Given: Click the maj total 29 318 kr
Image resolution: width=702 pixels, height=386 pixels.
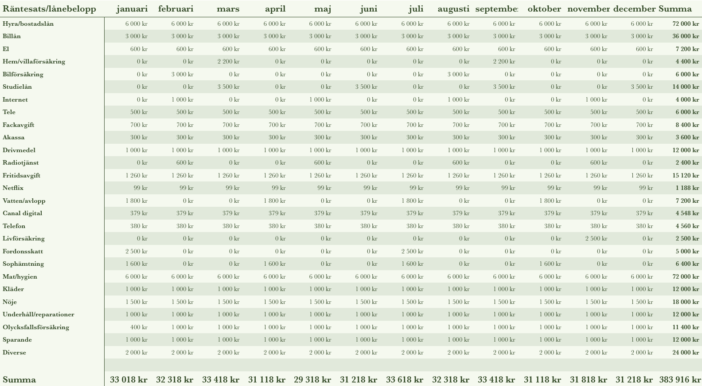Looking at the screenshot, I should tap(312, 380).
